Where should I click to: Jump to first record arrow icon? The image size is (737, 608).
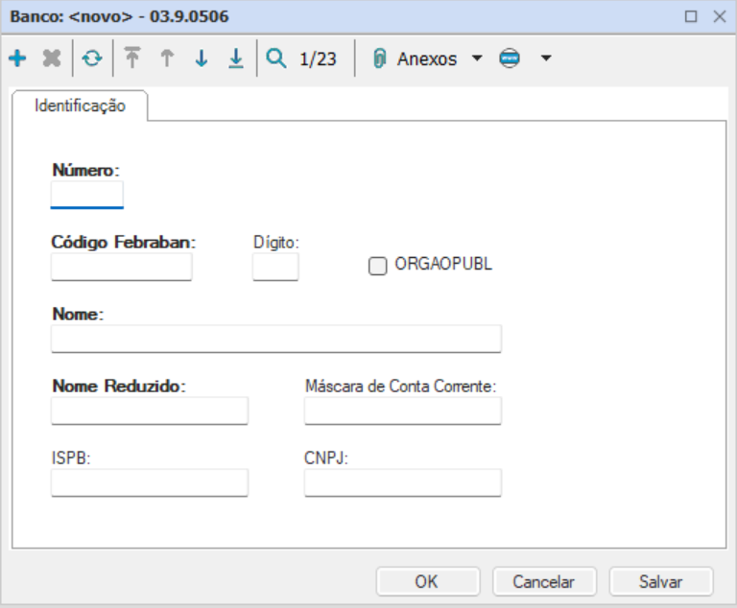click(x=132, y=58)
